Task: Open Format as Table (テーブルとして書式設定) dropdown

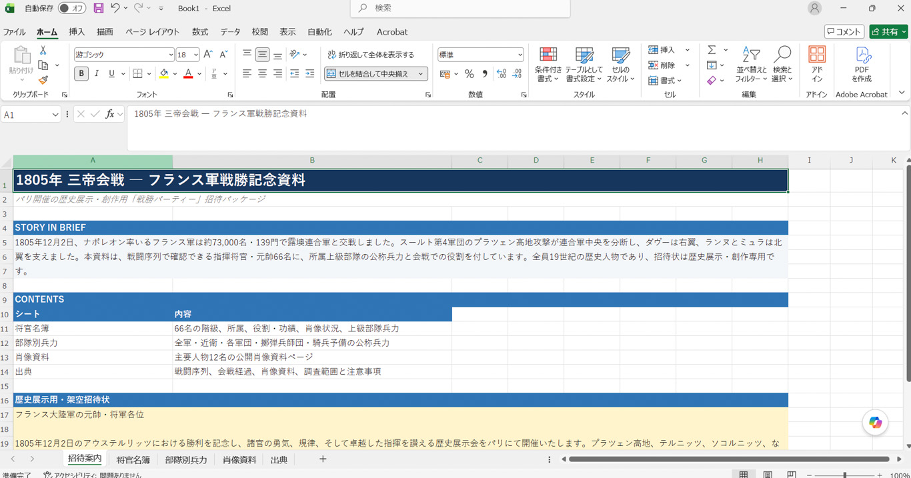Action: (x=583, y=64)
